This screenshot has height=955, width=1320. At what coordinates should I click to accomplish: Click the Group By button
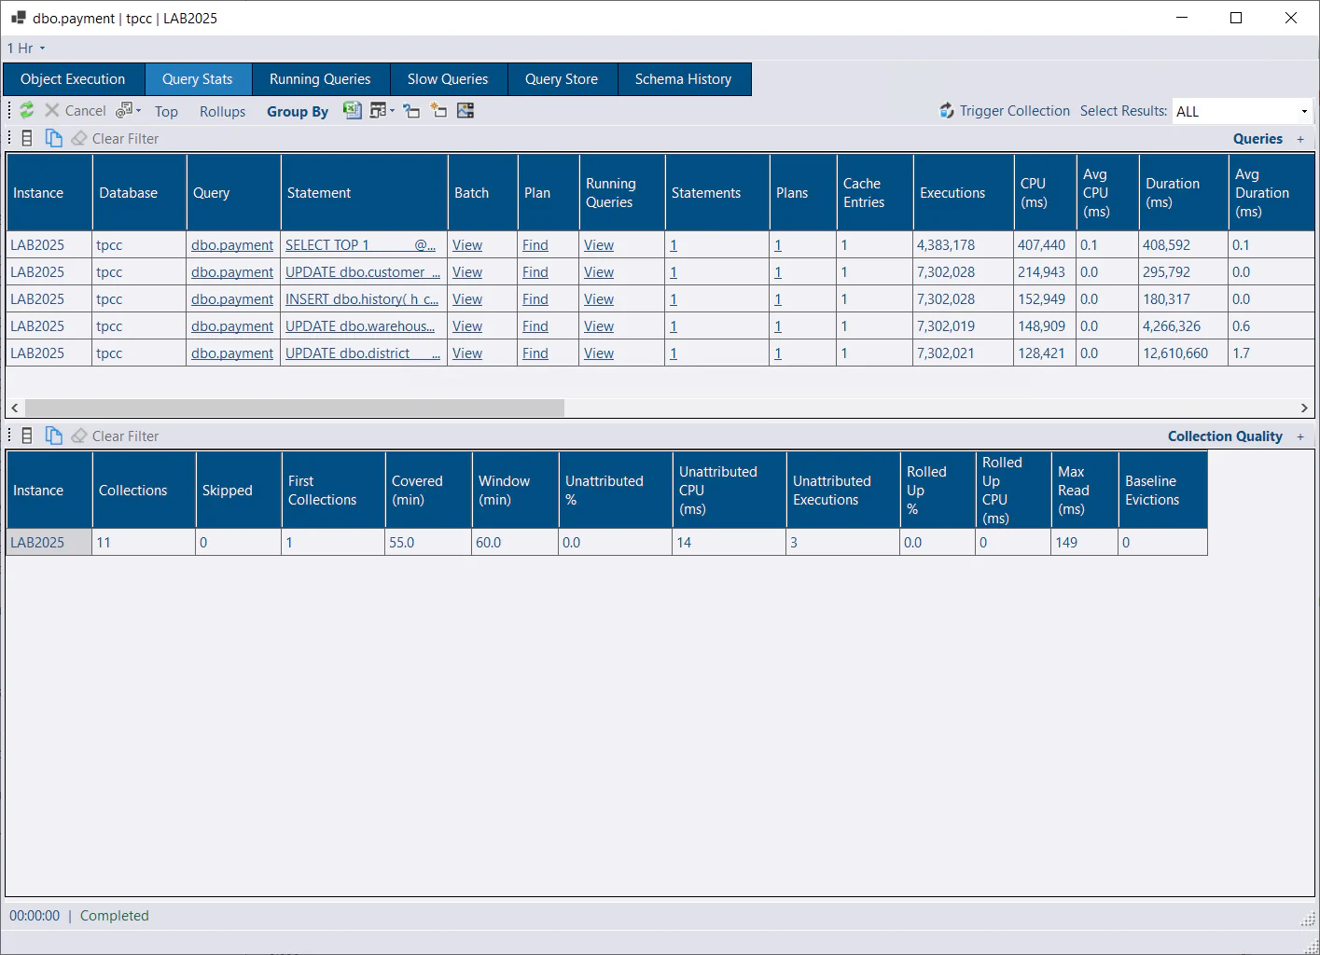point(298,112)
